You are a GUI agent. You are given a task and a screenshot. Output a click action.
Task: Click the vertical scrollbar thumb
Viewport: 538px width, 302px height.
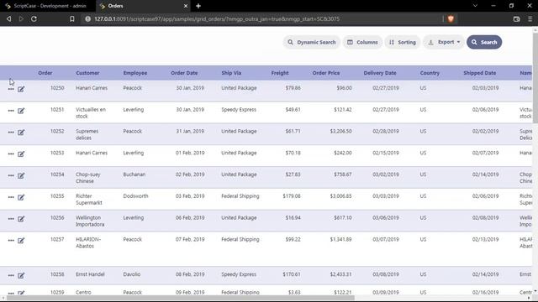535,79
